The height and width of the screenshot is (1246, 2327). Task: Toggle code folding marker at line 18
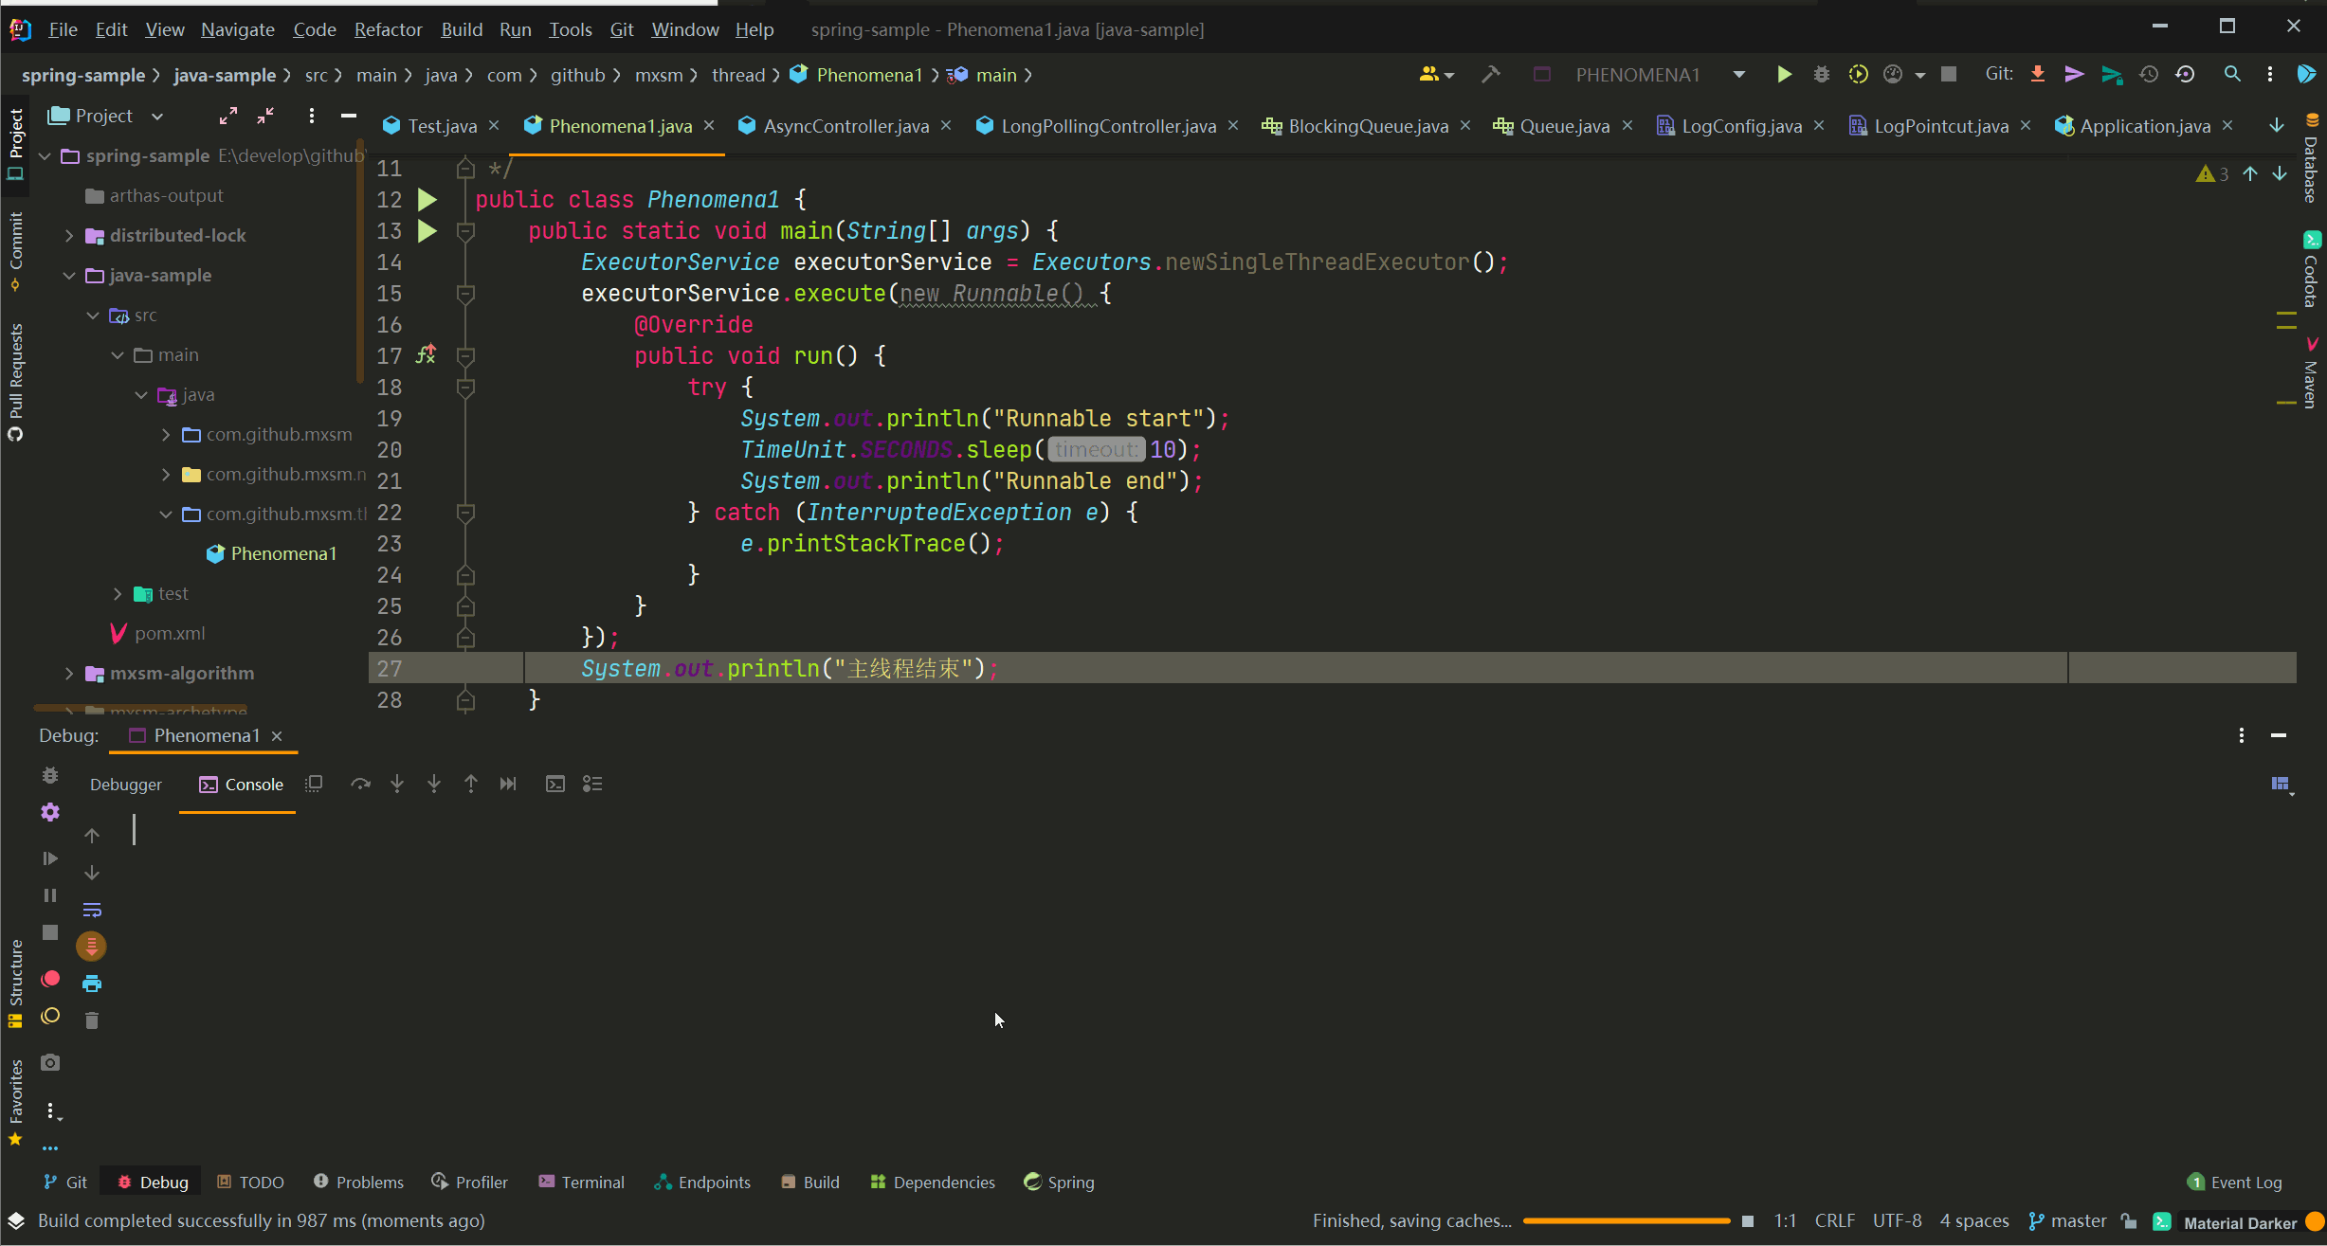point(465,388)
